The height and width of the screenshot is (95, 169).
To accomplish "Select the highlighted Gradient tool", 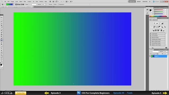I will [x=2, y=40].
